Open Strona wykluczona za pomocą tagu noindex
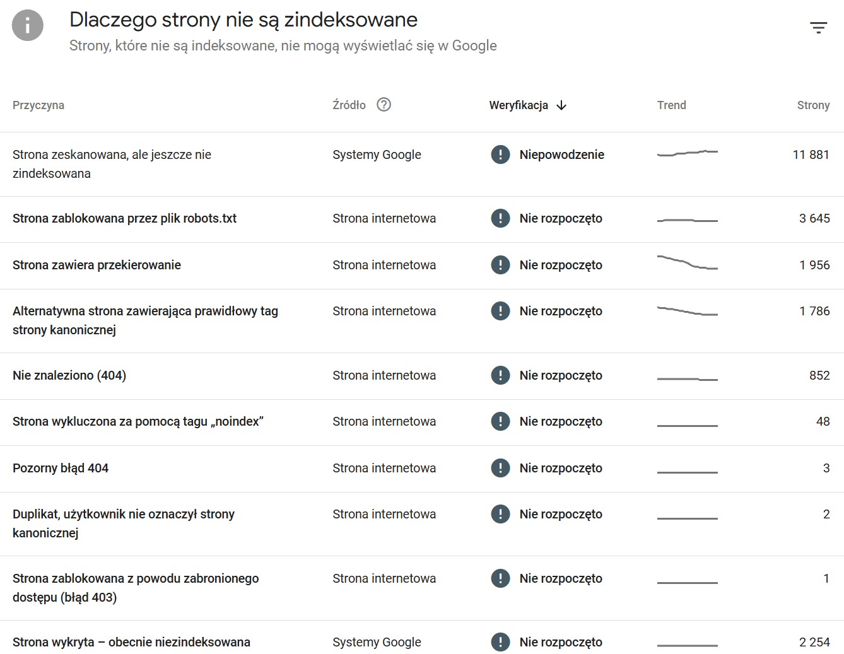844x654 pixels. coord(422,422)
